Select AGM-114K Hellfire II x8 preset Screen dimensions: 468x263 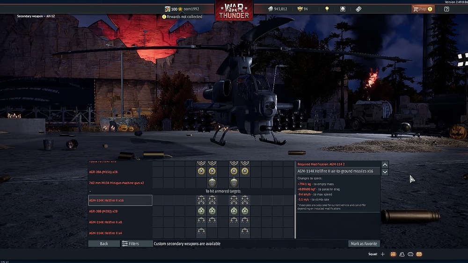tap(120, 222)
